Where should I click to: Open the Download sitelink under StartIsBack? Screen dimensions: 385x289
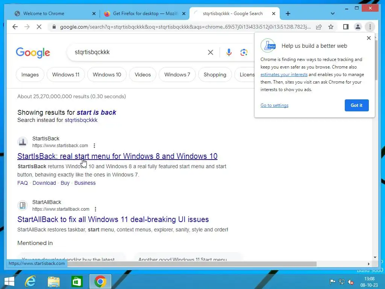(x=44, y=183)
